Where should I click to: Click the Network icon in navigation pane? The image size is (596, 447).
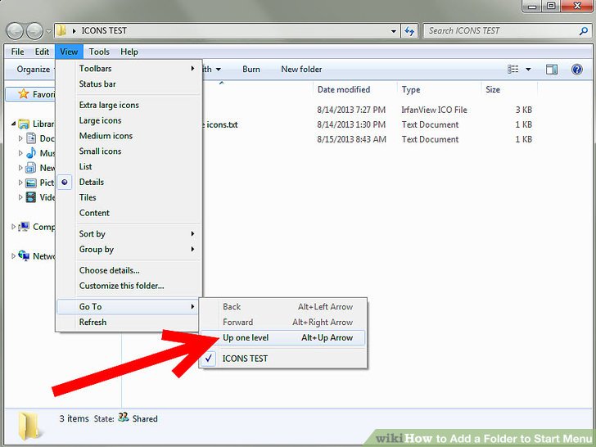pyautogui.click(x=24, y=255)
